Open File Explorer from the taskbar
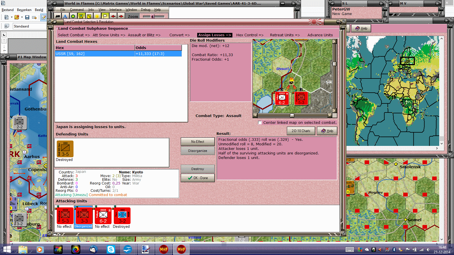This screenshot has height=255, width=454. (23, 249)
